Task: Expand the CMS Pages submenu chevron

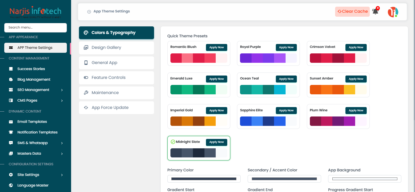Action: [62, 101]
